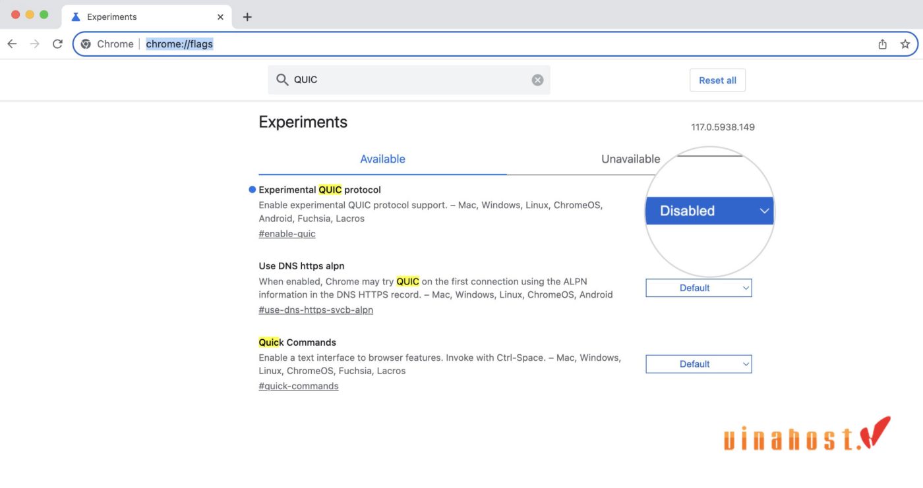Follow the #use-dns-https-svcb-alpn link
Screen dimensions: 923x488
tap(316, 310)
